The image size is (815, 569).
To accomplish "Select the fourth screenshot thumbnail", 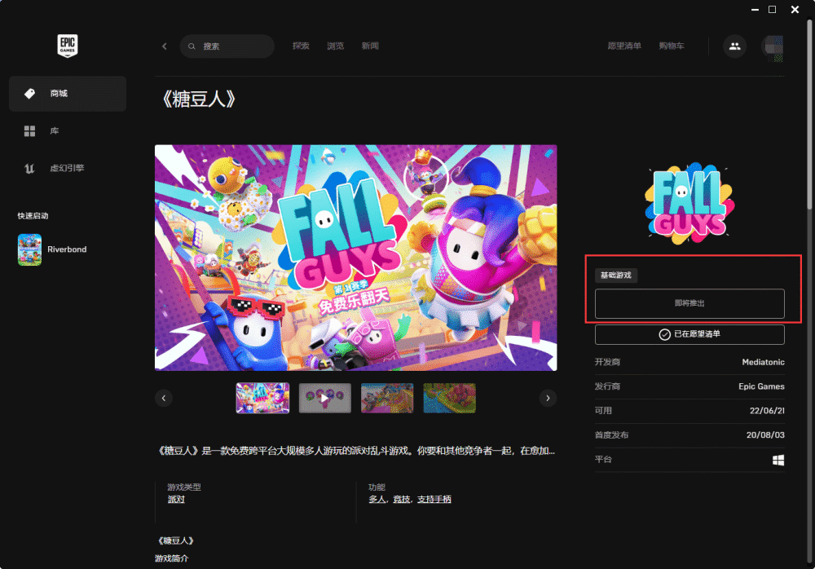I will (x=450, y=399).
